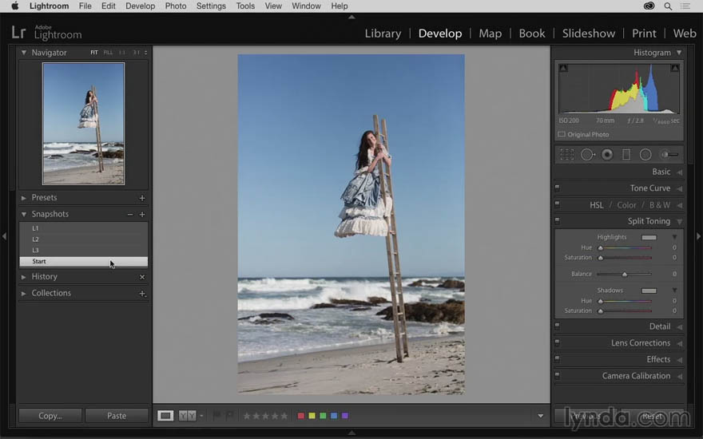
Task: Open Creative Cloud menu bar icon
Action: click(649, 6)
